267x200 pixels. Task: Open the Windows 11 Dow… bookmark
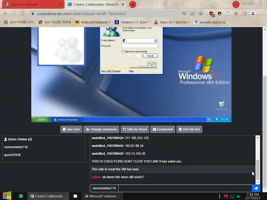(x=132, y=22)
